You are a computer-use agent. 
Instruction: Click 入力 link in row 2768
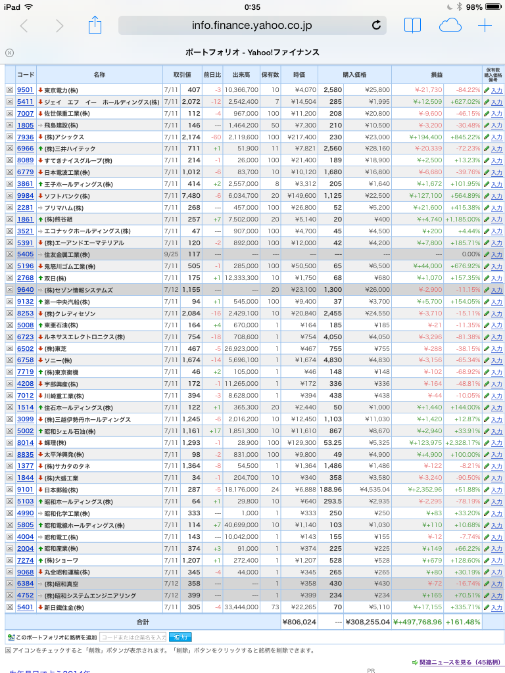[x=497, y=278]
